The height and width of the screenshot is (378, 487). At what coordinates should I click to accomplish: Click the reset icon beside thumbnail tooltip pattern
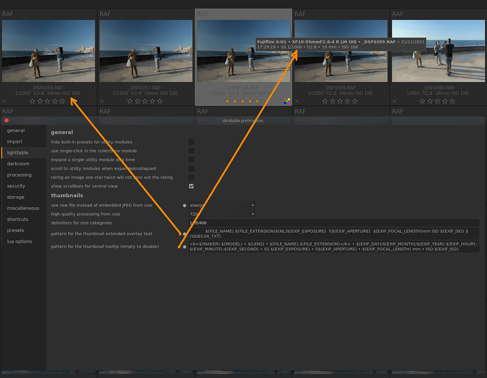184,246
